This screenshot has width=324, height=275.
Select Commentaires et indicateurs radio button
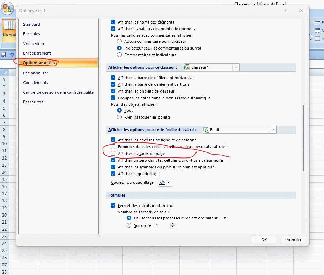[120, 55]
